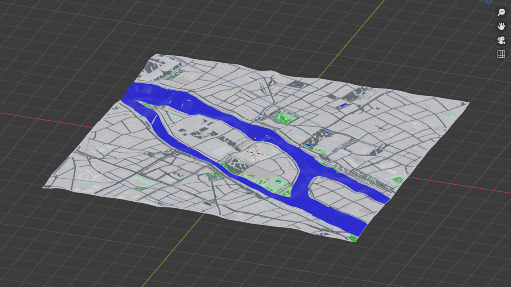This screenshot has width=511, height=287.
Task: Click the blue axis circle on navigation gizmo
Action: coord(489,1)
